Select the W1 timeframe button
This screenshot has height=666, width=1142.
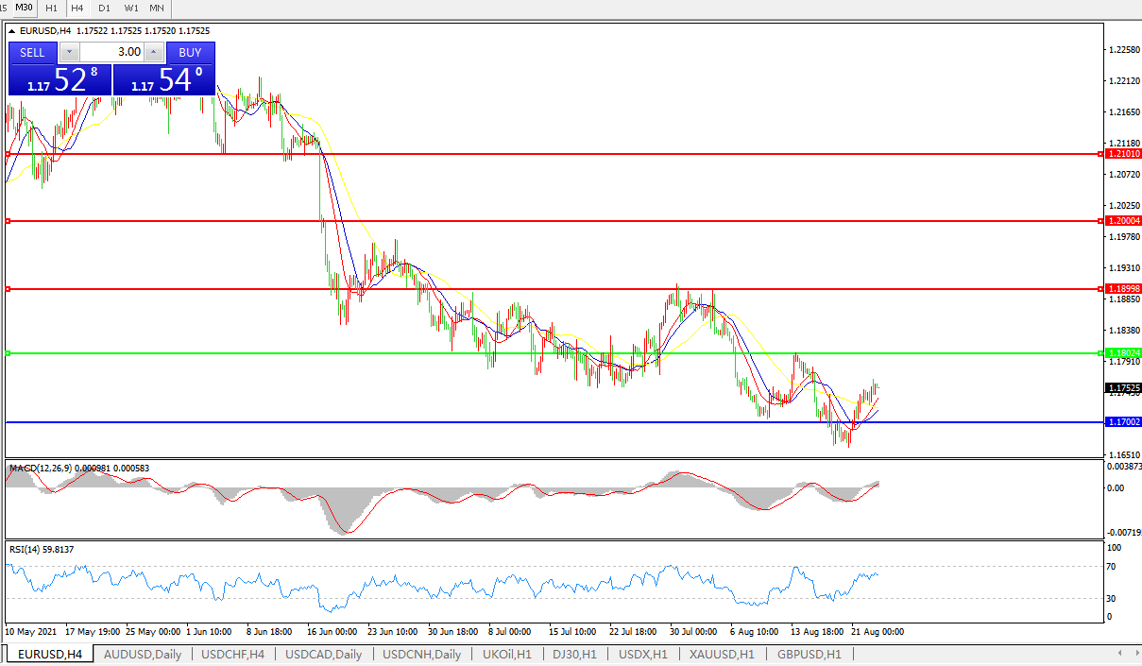click(x=130, y=8)
